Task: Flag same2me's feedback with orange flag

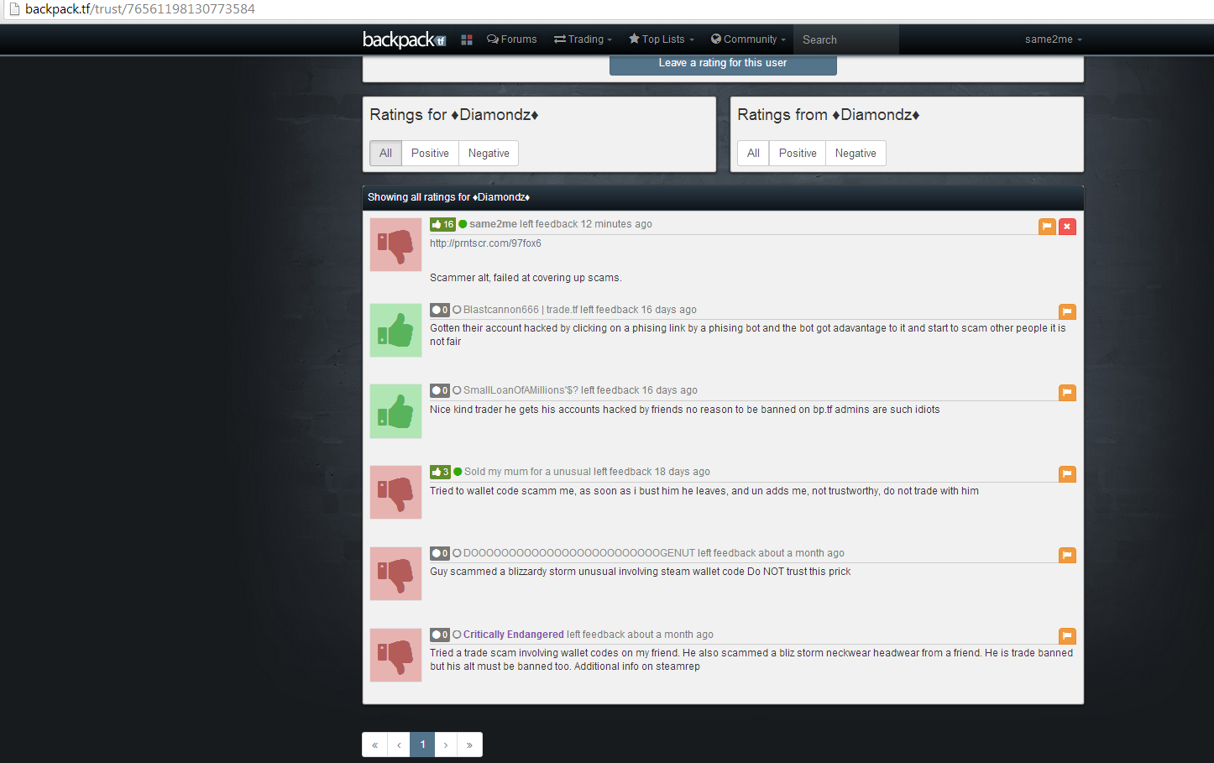Action: tap(1047, 227)
